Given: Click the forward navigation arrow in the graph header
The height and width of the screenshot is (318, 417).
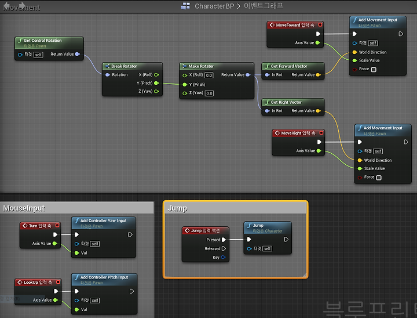Looking at the screenshot, I should 23,6.
